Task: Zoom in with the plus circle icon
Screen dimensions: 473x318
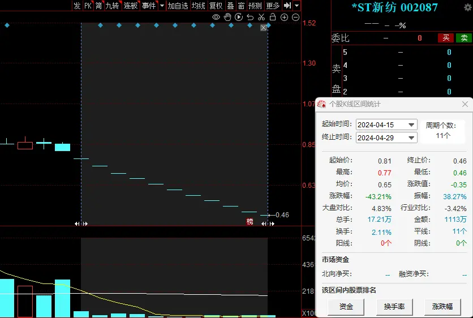Action: pos(284,18)
